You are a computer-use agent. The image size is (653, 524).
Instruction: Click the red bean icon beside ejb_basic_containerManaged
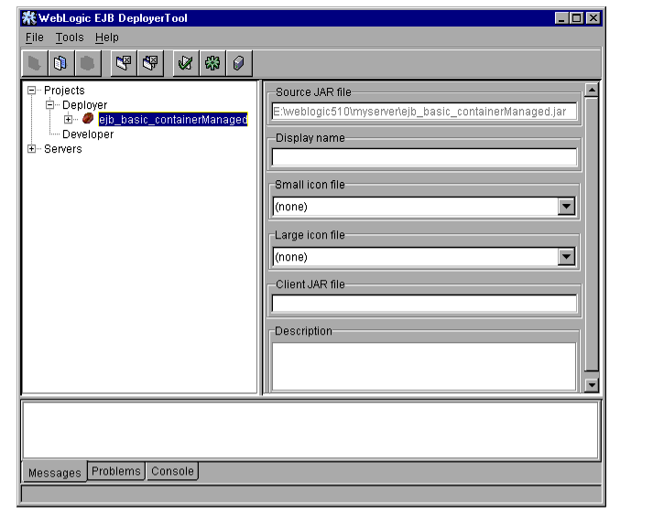click(x=88, y=119)
